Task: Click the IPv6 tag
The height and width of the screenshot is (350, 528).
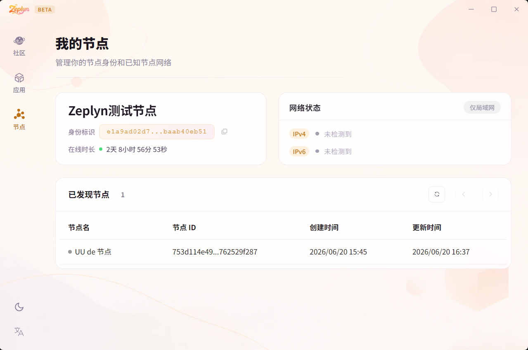Action: tap(299, 152)
